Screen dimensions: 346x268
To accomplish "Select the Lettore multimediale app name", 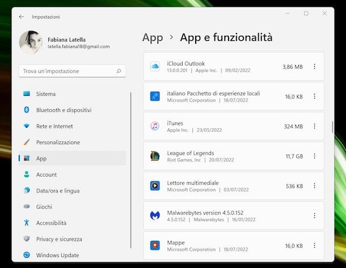I will pos(193,183).
